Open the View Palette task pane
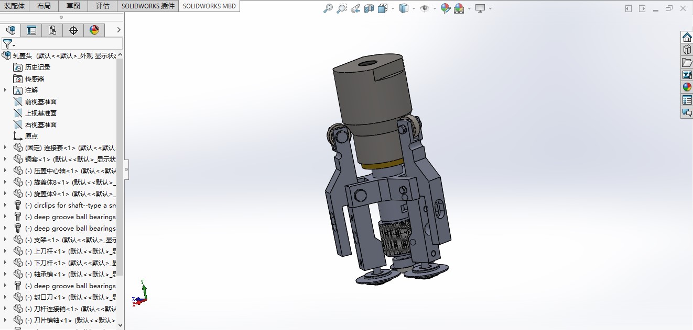Screen dimensions: 693x330 tap(687, 75)
